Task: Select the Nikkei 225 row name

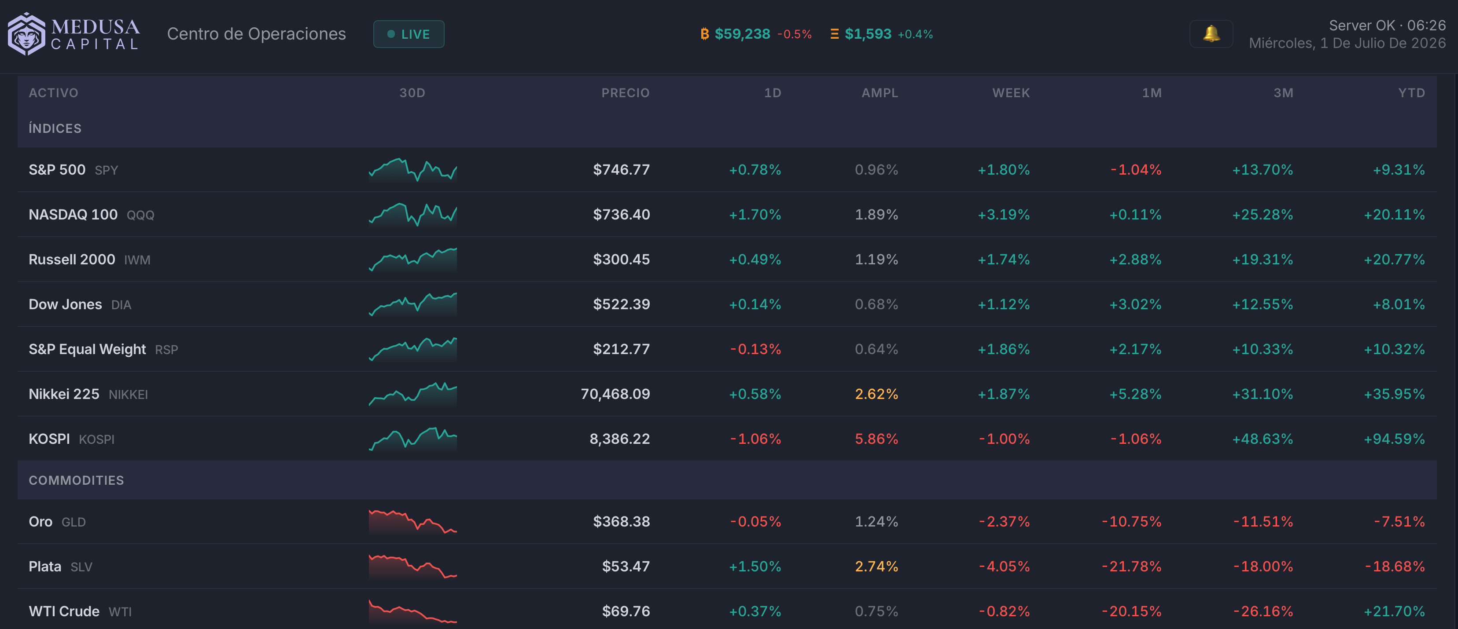Action: pos(64,394)
